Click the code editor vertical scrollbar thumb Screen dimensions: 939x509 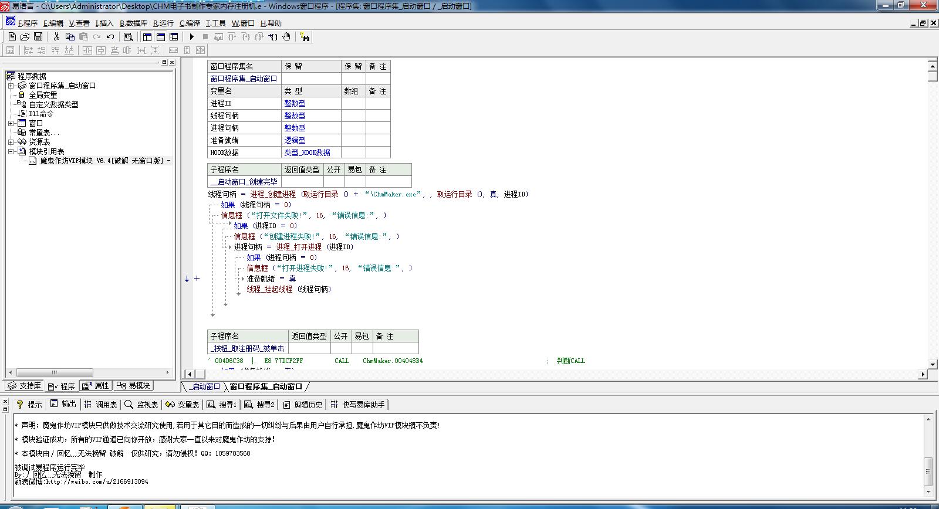click(x=933, y=75)
